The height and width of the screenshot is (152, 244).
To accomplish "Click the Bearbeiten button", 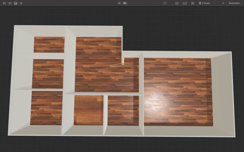I will coord(234,3).
